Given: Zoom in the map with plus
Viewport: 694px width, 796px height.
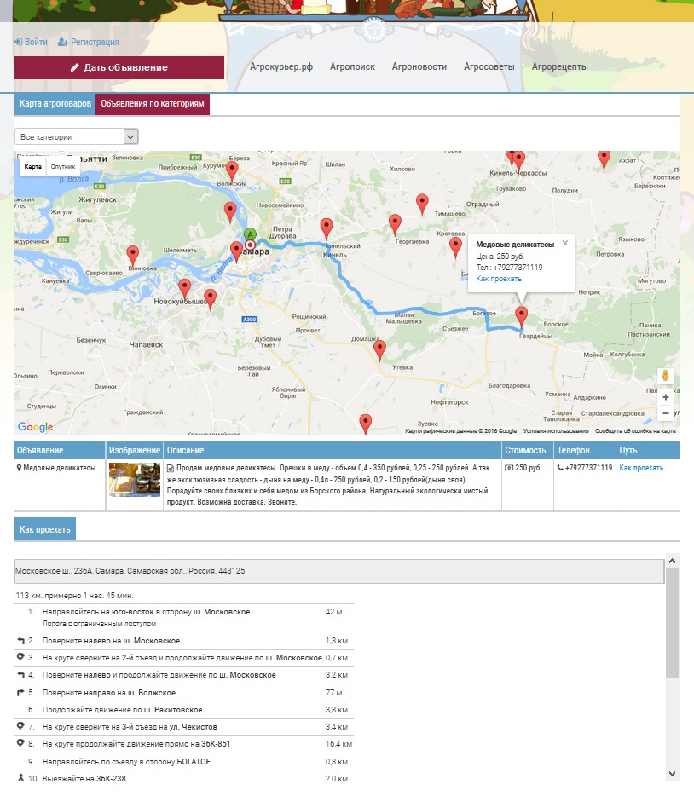Looking at the screenshot, I should (666, 397).
